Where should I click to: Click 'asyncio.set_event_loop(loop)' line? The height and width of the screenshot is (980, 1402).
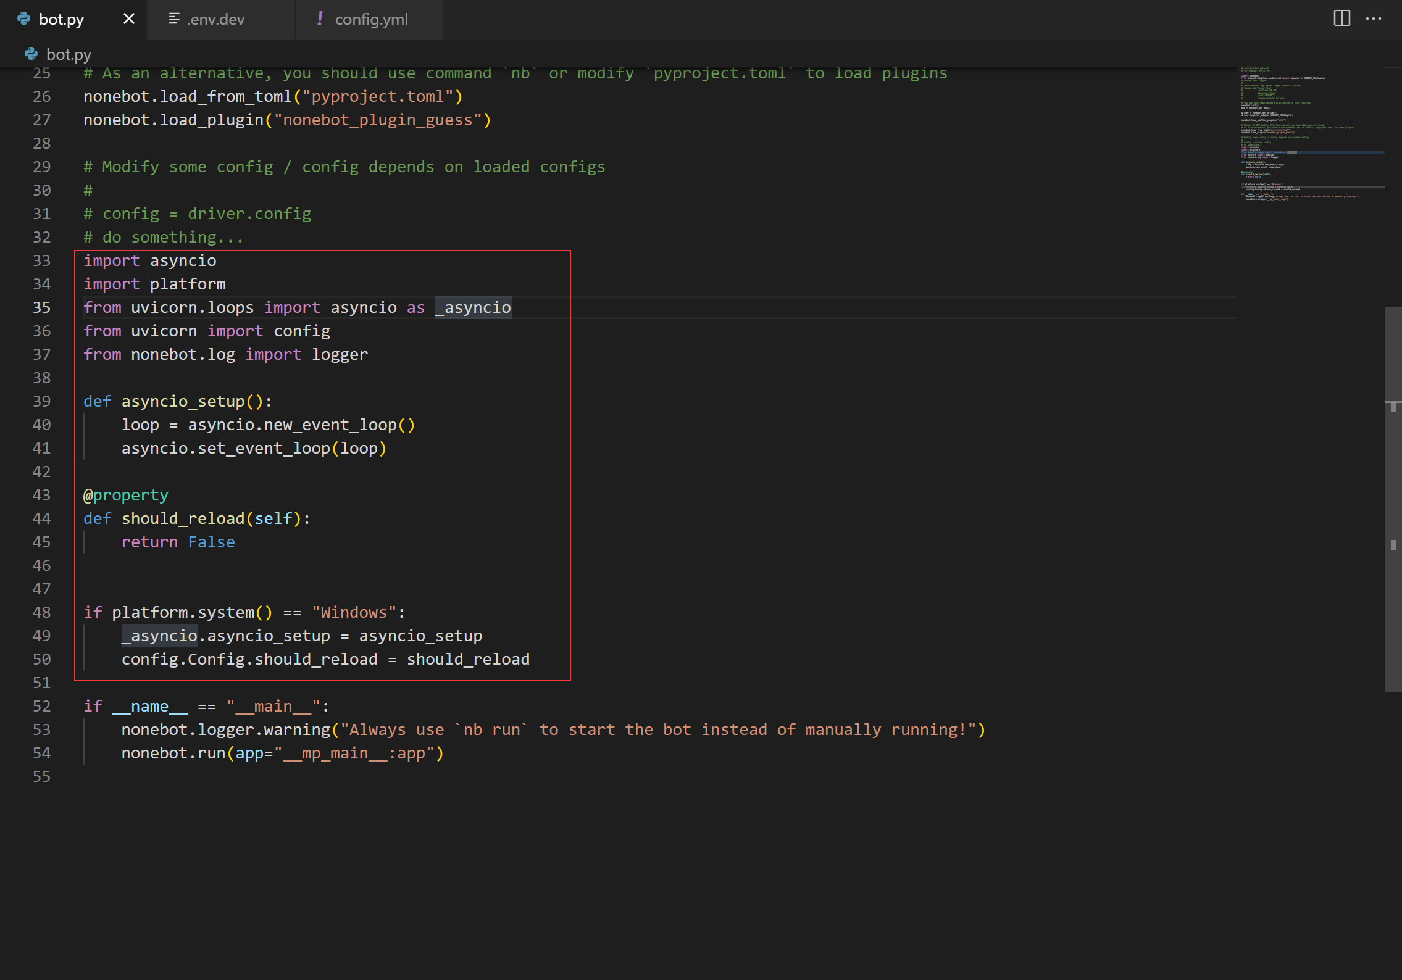click(254, 448)
